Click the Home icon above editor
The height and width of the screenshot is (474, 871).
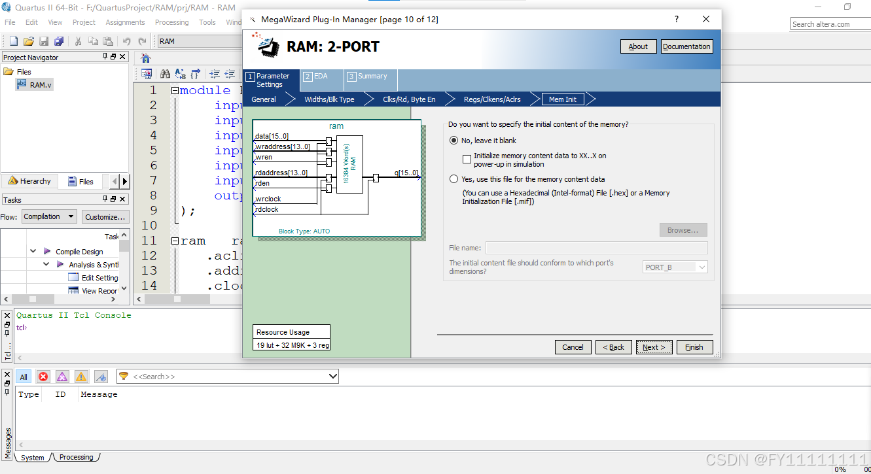point(146,58)
